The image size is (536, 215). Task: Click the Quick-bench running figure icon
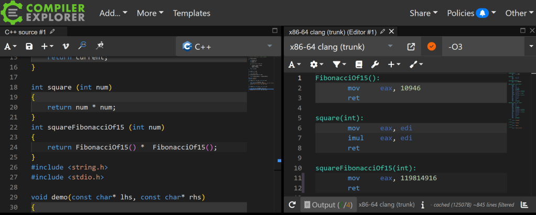coord(100,46)
